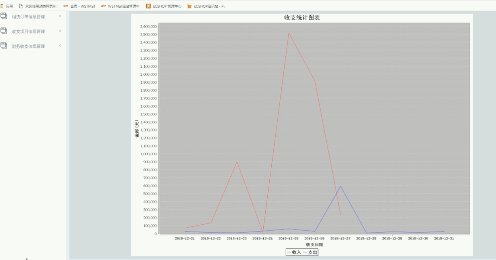Expand the 收支项目信息管理 menu chevron
The height and width of the screenshot is (260, 496).
point(60,31)
